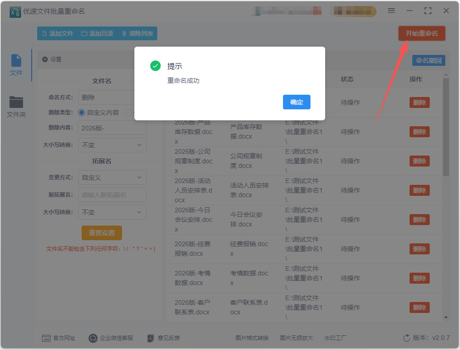
Task: Switch to the 文件 sidebar tab
Action: [x=16, y=65]
